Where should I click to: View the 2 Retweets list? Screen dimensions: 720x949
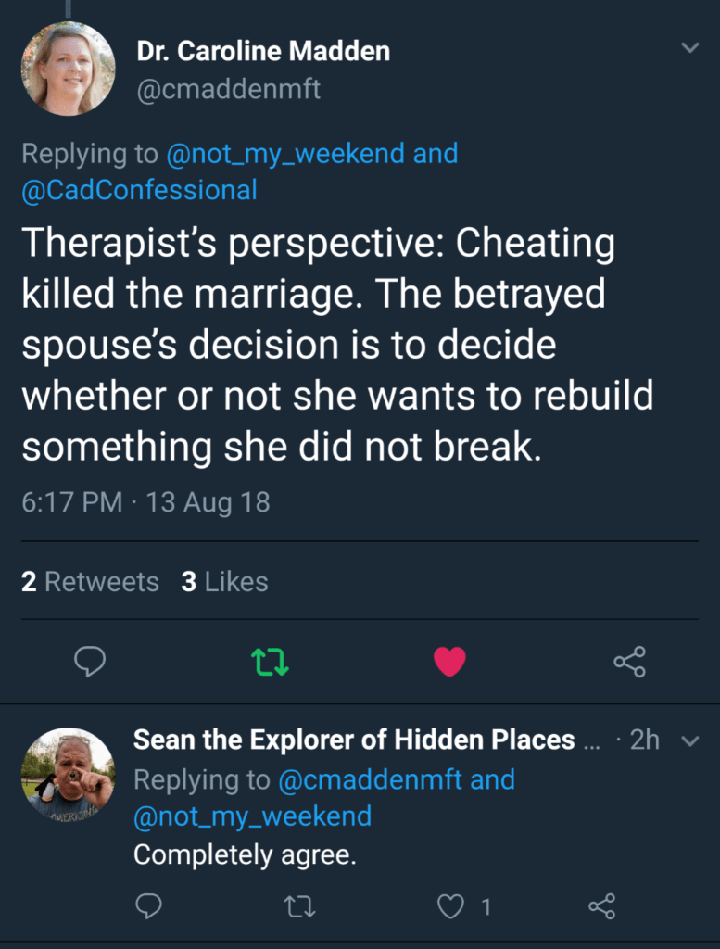[90, 582]
